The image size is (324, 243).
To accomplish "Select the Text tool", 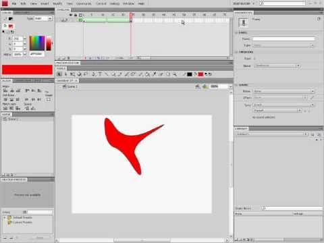I will pos(100,74).
